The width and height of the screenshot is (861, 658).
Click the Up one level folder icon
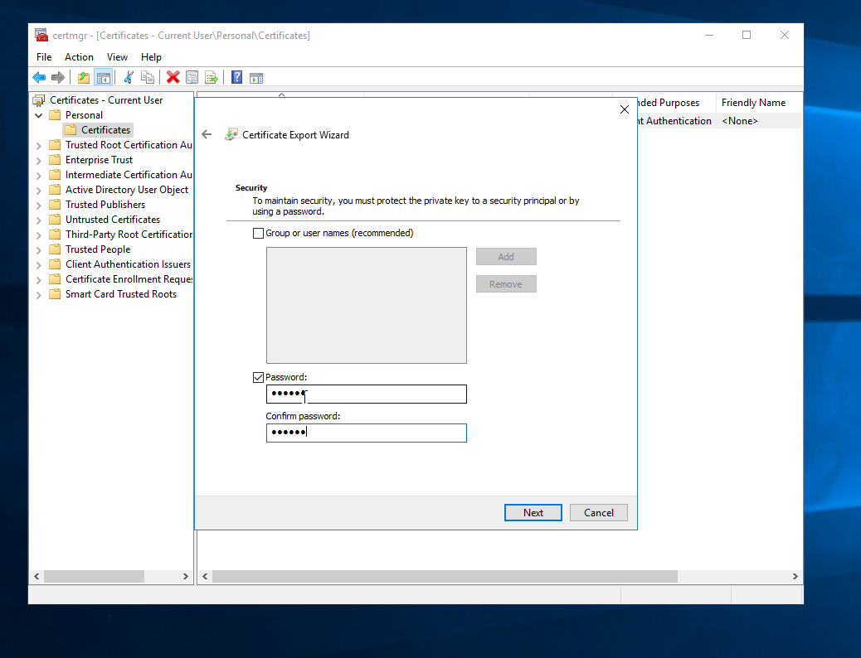point(84,77)
